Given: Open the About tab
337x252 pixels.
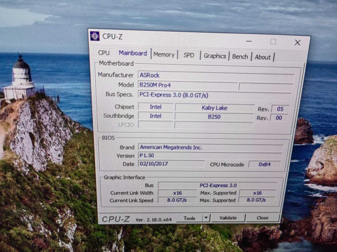Looking at the screenshot, I should [263, 57].
